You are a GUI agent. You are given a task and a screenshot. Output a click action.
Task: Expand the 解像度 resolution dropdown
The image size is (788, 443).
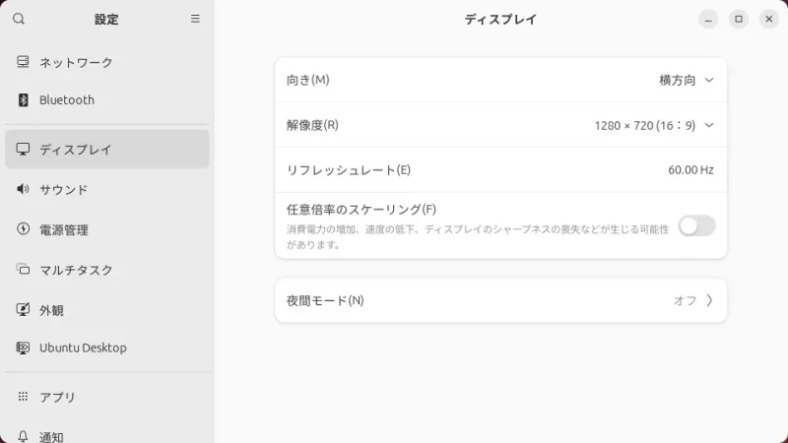654,125
